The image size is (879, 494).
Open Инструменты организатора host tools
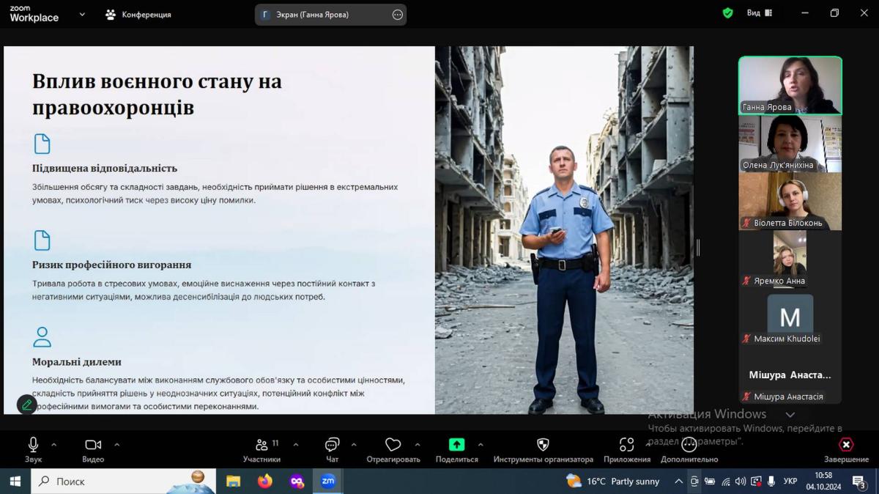click(x=543, y=449)
